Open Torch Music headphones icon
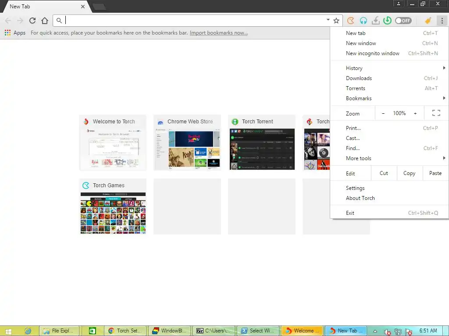This screenshot has width=449, height=336. point(363,21)
